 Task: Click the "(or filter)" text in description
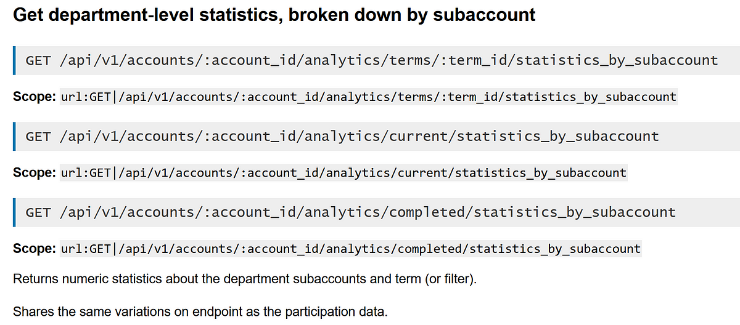tap(450, 279)
